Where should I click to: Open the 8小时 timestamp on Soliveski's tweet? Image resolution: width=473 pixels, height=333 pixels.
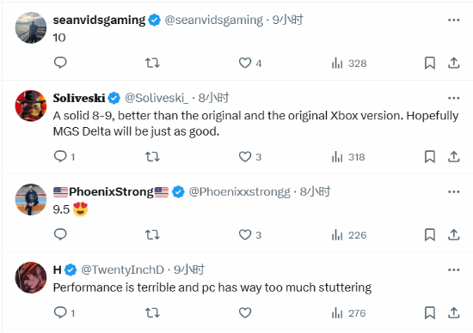(213, 98)
